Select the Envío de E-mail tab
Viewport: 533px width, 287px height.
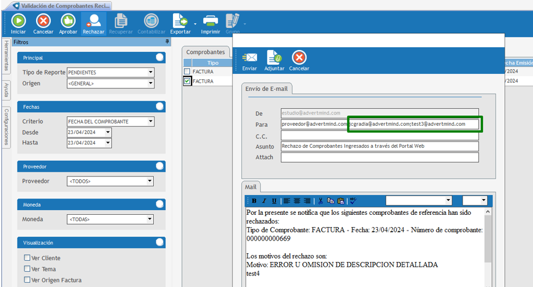click(267, 88)
